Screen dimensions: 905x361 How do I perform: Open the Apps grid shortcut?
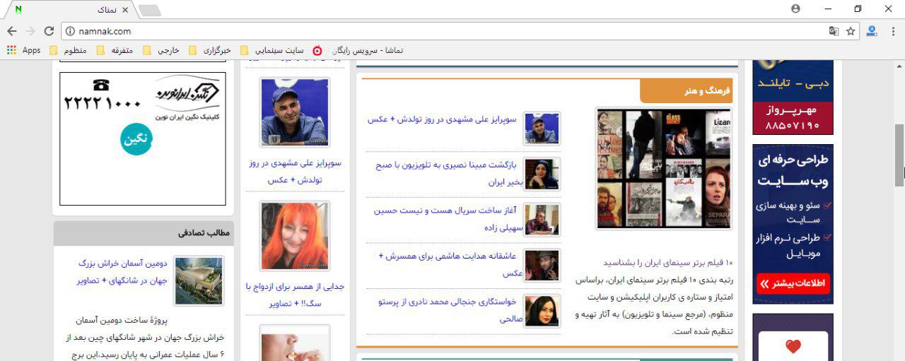[x=24, y=50]
